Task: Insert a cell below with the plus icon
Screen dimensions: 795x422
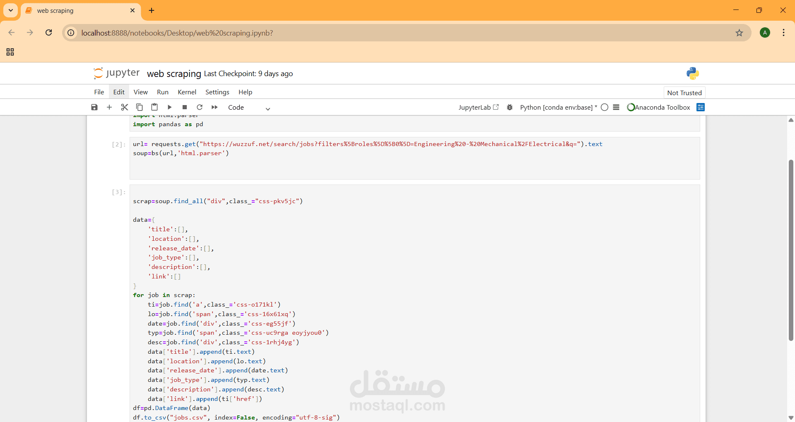Action: click(109, 107)
